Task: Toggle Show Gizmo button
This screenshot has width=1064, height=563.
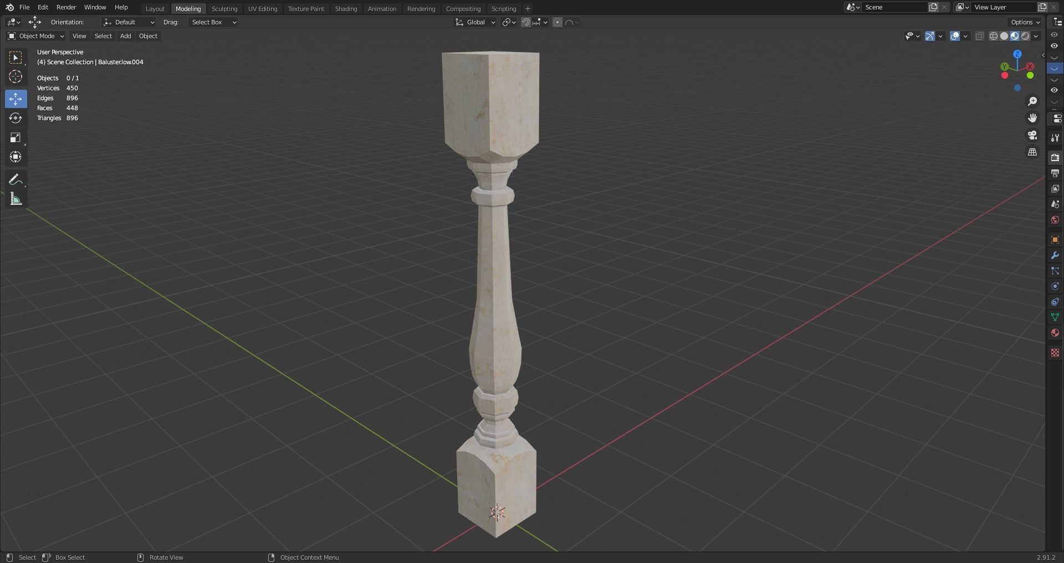Action: tap(930, 36)
